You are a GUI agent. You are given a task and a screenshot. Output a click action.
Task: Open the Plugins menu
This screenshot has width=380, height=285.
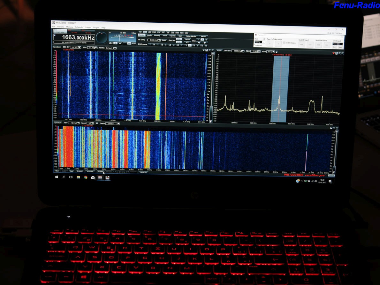[96, 27]
